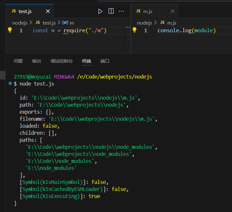232x212 pixels.
Task: Expand m.js file breadcrumb in right editor
Action: pyautogui.click(x=172, y=23)
